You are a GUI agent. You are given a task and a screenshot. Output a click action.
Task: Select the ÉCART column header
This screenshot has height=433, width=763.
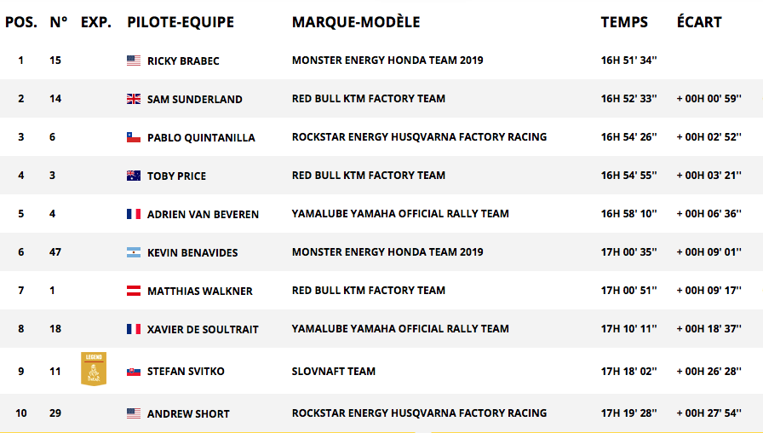point(699,22)
